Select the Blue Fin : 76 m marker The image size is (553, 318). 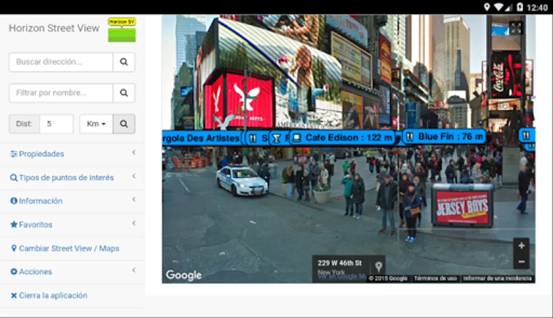pos(445,136)
